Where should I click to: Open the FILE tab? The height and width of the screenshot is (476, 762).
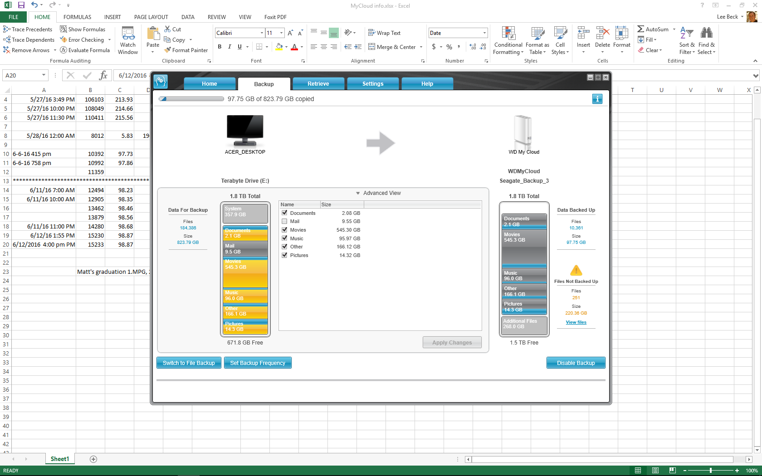point(14,17)
